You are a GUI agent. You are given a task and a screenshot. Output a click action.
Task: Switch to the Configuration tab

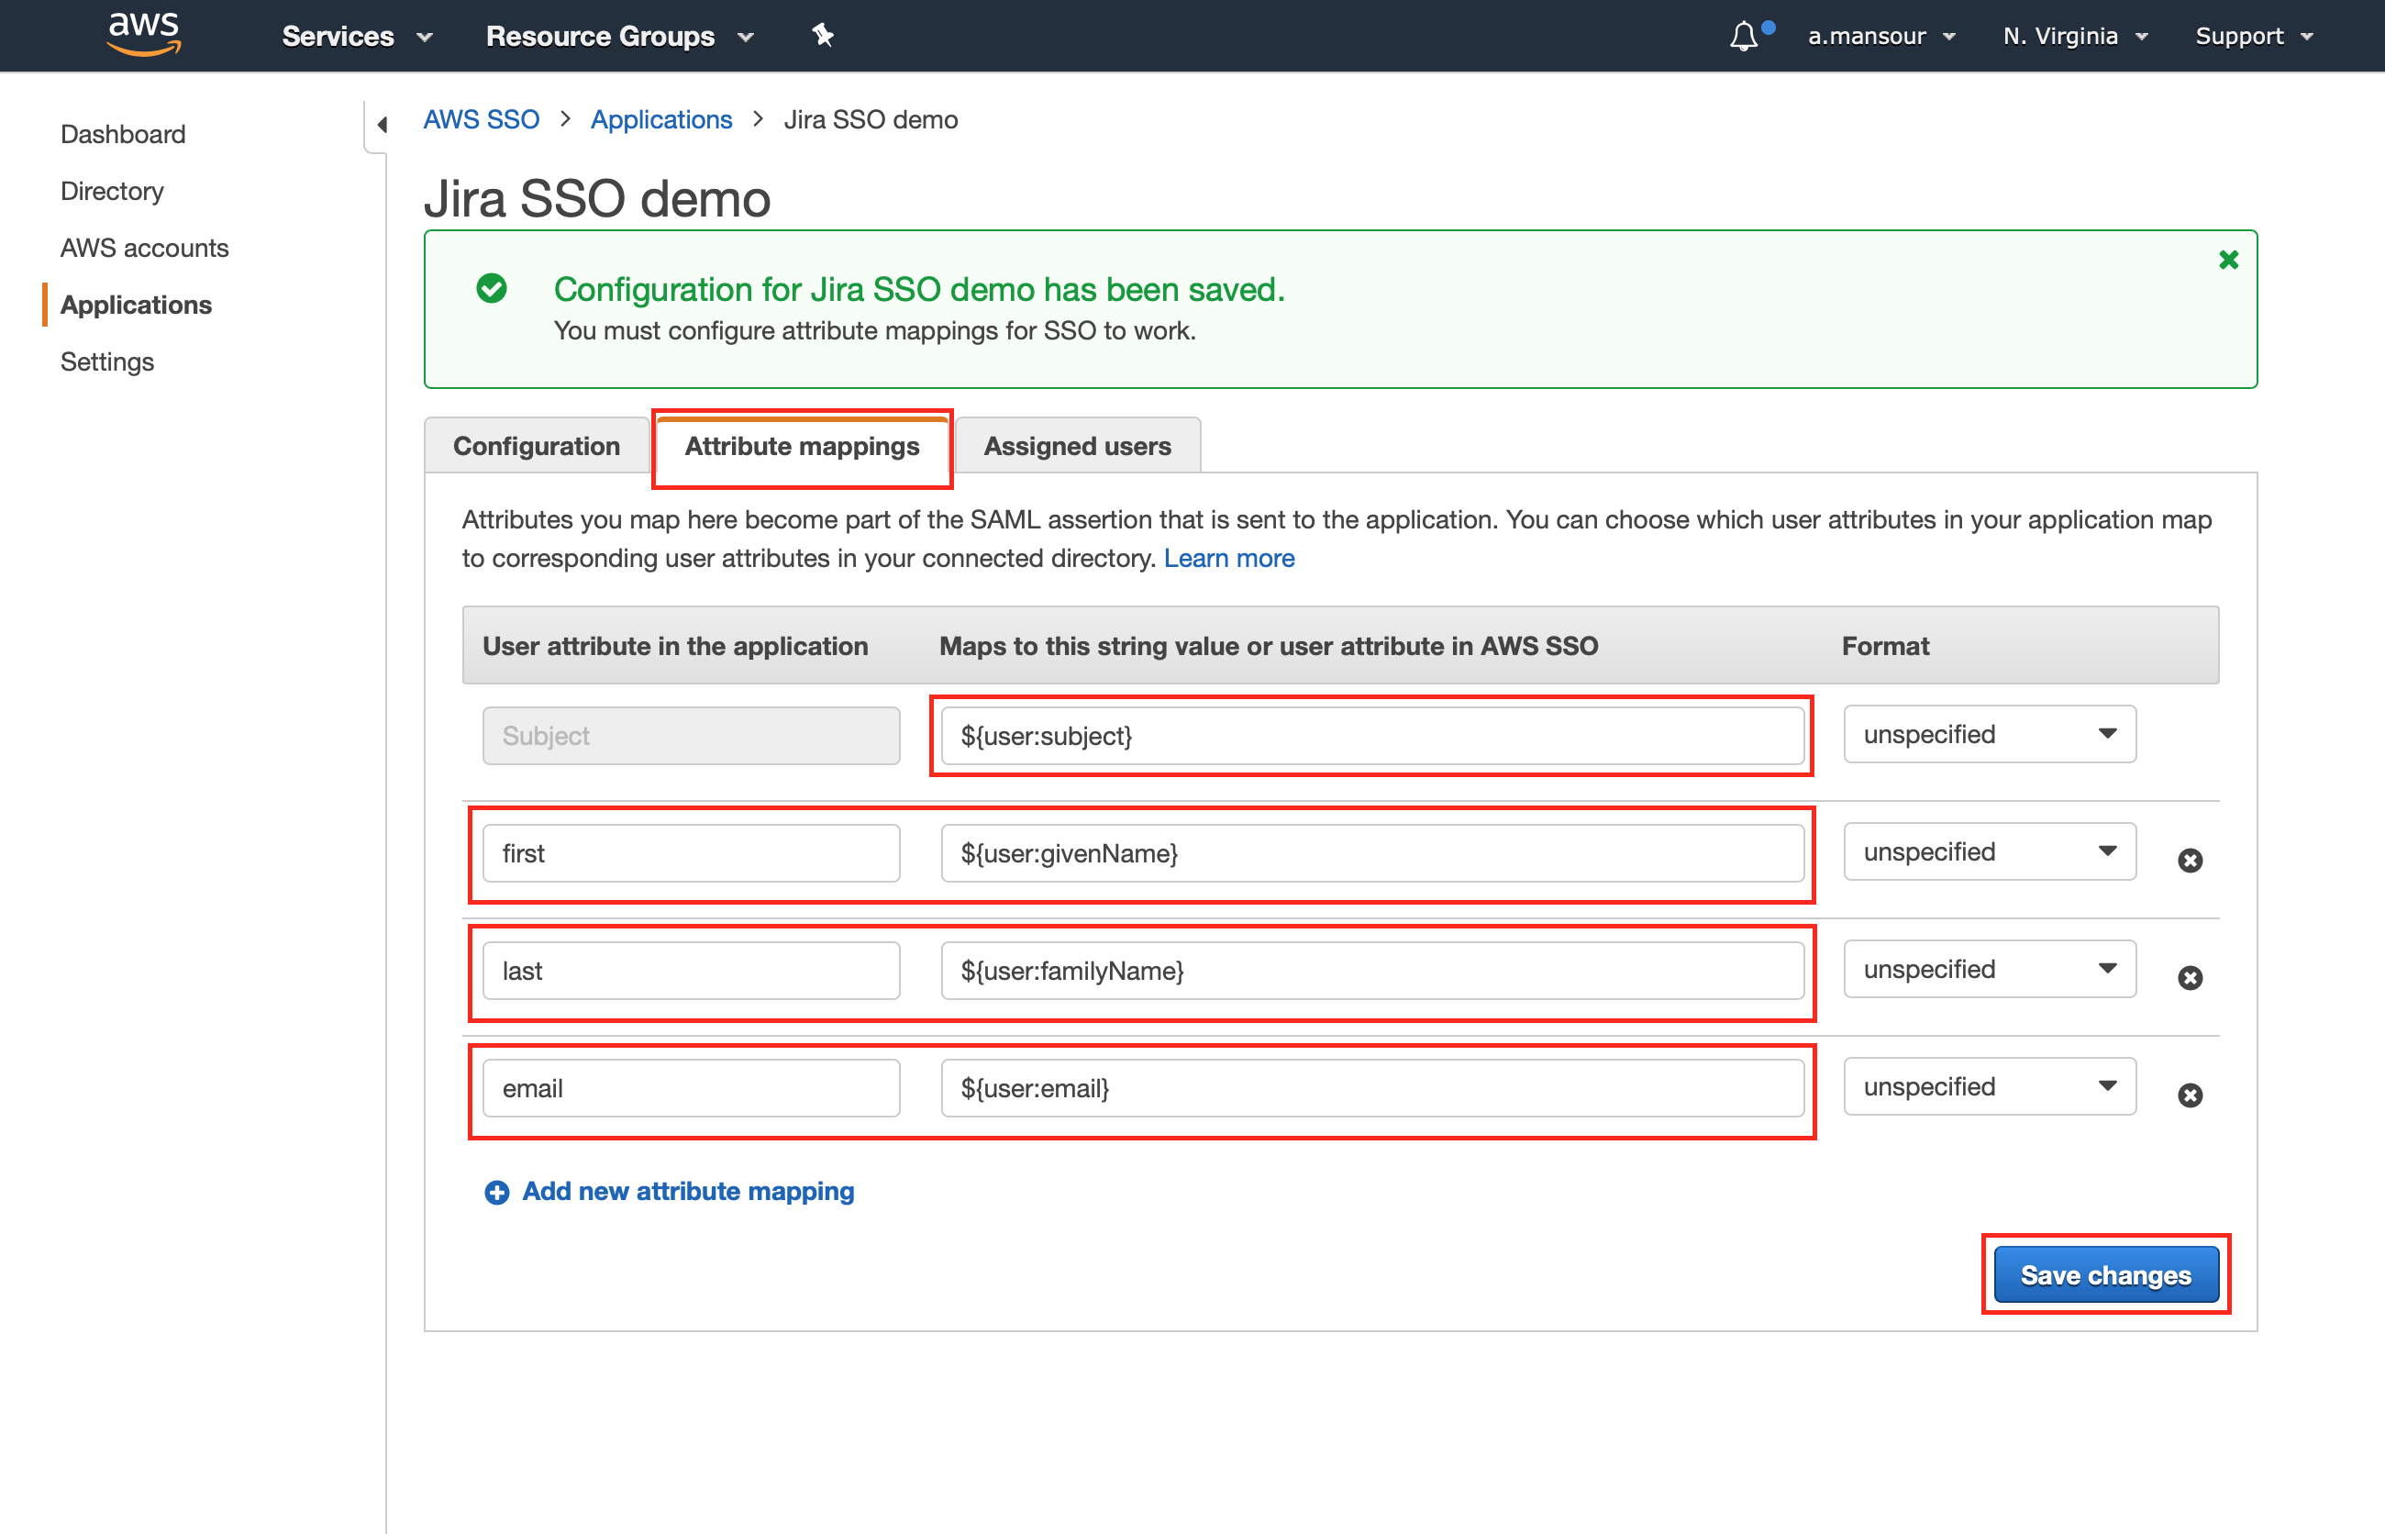pos(537,446)
